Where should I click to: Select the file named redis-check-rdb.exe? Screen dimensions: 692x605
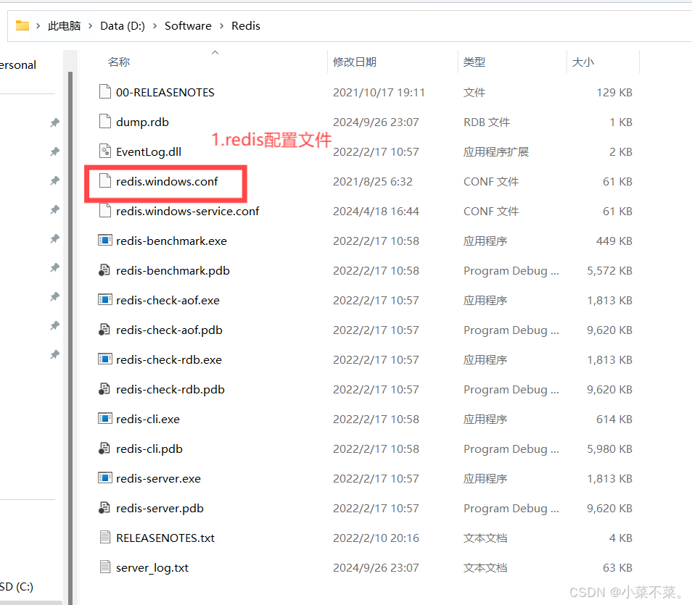click(x=169, y=360)
